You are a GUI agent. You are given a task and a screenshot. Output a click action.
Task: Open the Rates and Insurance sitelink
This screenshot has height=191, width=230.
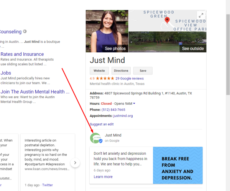click(x=22, y=54)
